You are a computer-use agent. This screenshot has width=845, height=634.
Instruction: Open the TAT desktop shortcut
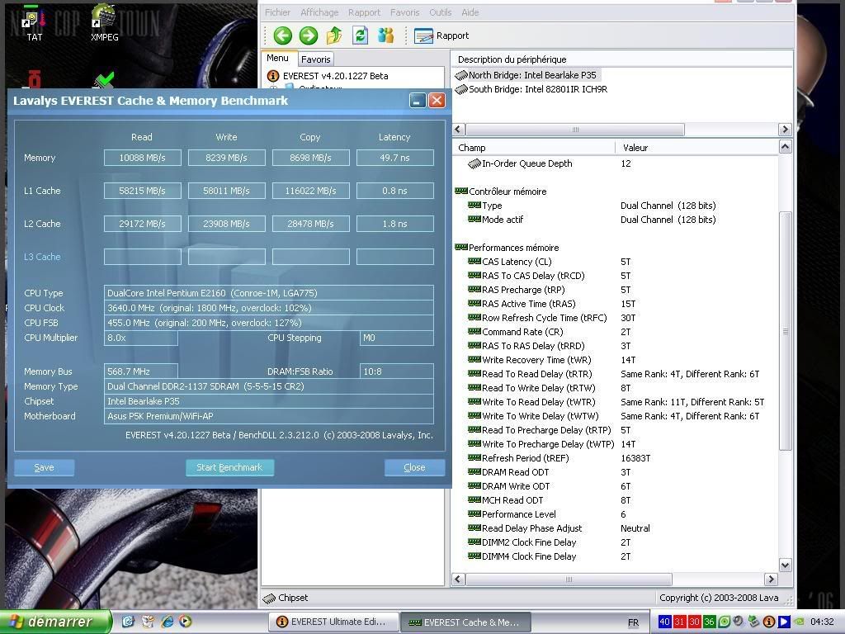point(34,21)
